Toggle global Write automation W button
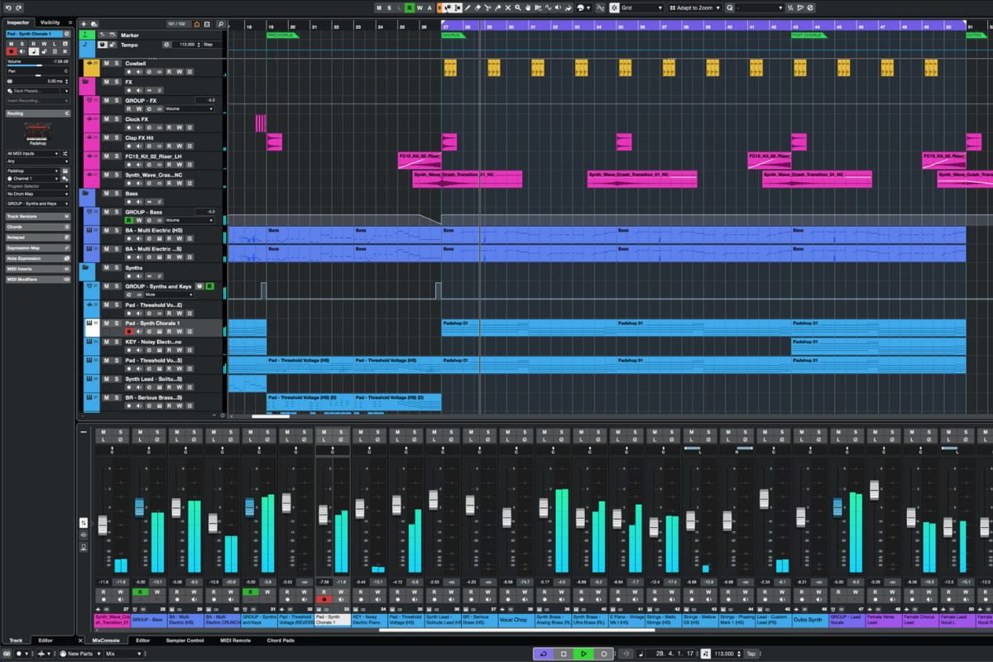993x662 pixels. point(420,7)
